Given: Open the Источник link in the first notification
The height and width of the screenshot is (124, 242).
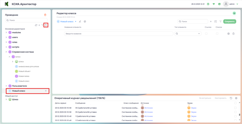Looking at the screenshot, I should [x=149, y=107].
